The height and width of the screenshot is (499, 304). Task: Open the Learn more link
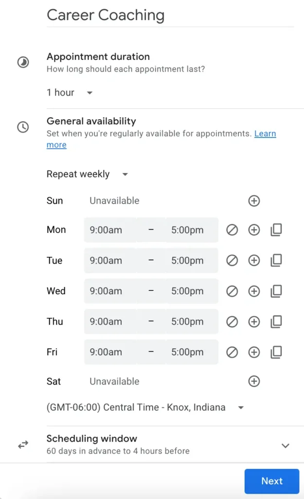[x=265, y=134]
